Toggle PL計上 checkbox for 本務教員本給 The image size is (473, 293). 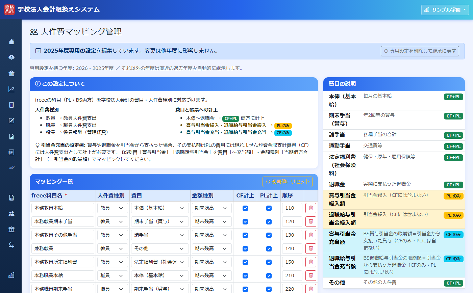coord(269,208)
